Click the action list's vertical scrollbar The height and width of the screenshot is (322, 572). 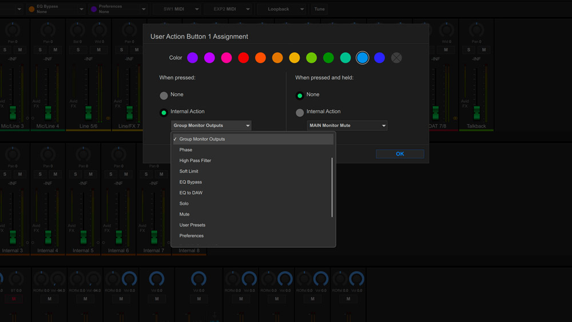(332, 188)
